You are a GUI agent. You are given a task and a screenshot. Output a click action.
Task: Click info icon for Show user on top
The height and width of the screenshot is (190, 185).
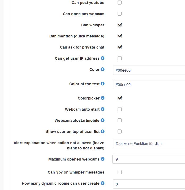(103, 132)
